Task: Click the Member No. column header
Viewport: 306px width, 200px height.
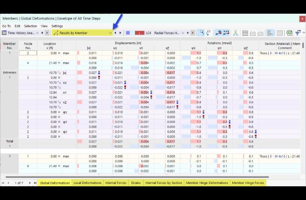Action: pos(9,46)
